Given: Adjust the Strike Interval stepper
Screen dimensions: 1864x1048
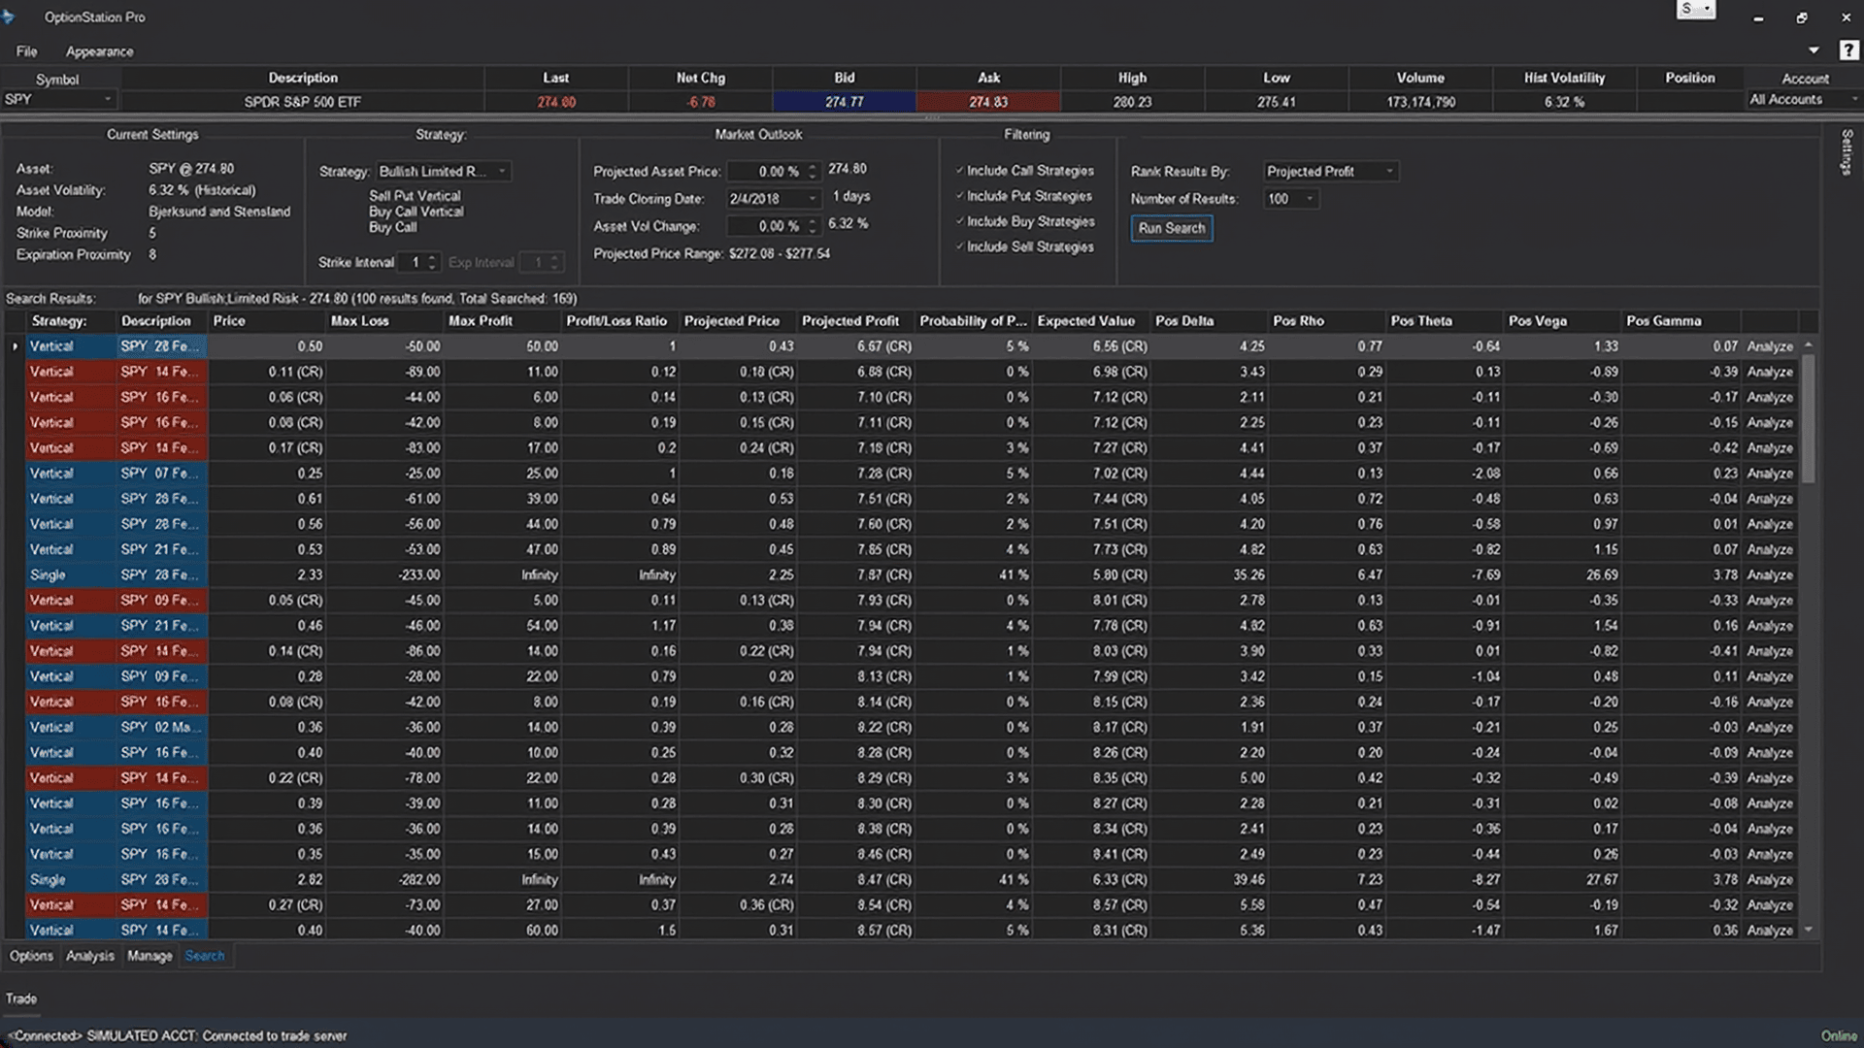Looking at the screenshot, I should click(x=432, y=262).
